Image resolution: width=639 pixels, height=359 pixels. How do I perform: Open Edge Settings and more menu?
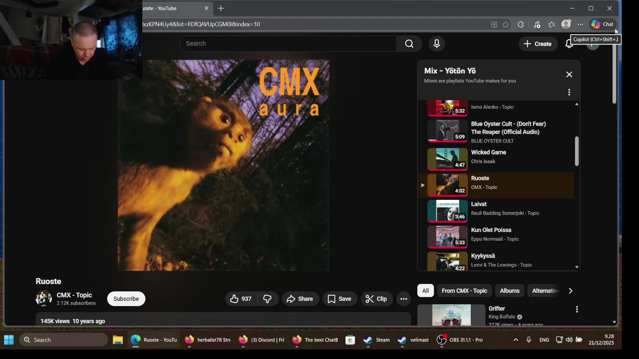(580, 24)
